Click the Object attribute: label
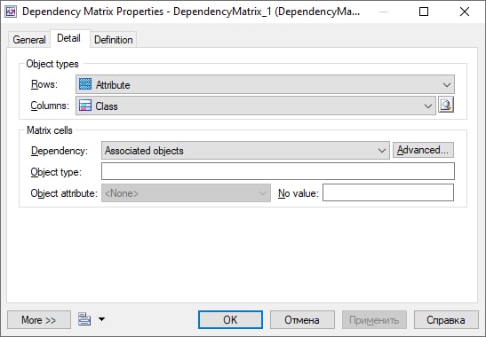 (64, 193)
